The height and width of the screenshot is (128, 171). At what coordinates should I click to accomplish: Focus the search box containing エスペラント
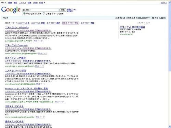click(x=41, y=10)
